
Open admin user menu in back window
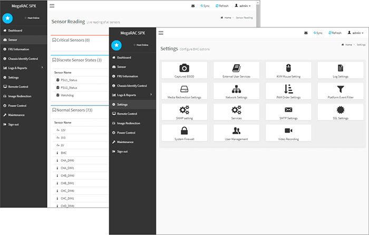click(x=242, y=5)
